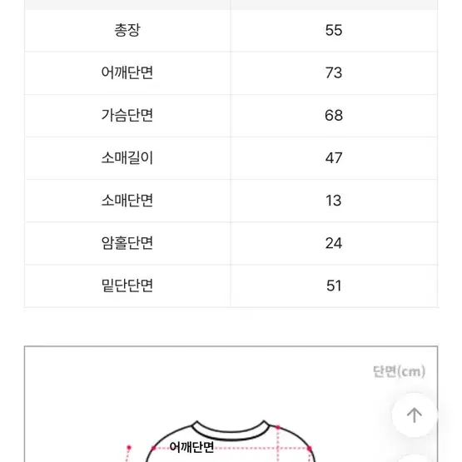Click the 소매길이 value 47
Screen dimensions: 462x462
334,158
